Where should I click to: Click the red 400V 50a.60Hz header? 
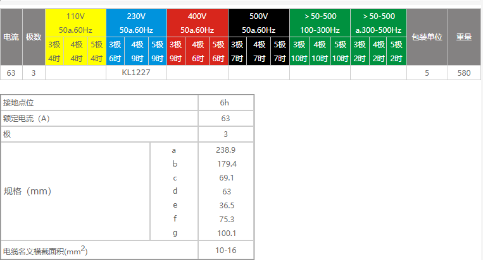198,23
